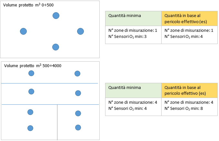Click upper sensor dot in bottom-left zone

click(30, 112)
